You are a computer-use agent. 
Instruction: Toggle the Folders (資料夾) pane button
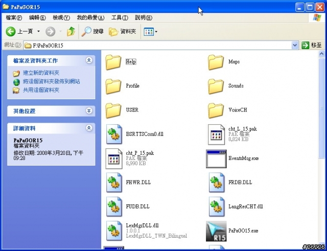[x=123, y=32]
